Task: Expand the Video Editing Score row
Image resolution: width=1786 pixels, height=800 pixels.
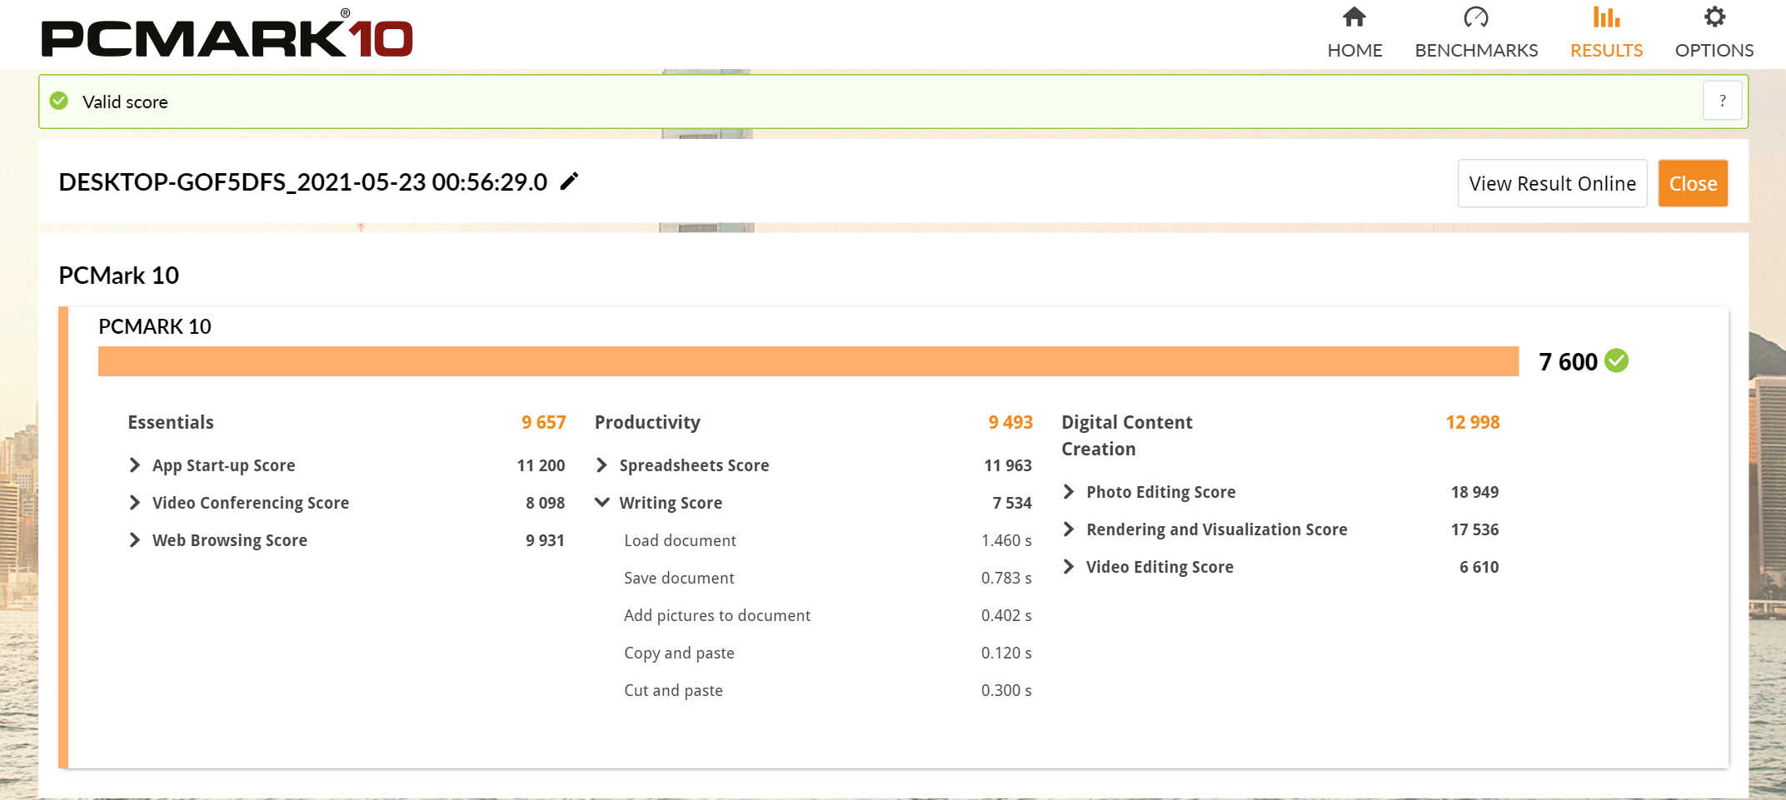Action: pos(1280,567)
